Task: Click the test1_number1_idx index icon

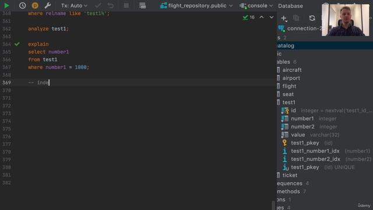Action: [285, 151]
